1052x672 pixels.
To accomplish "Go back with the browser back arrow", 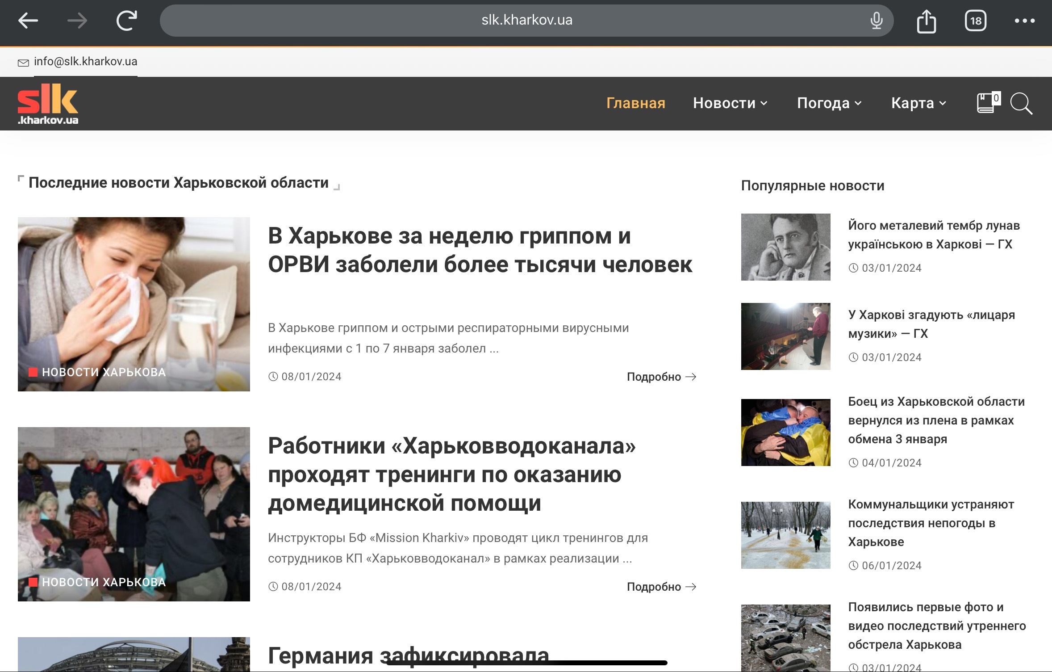I will tap(28, 21).
